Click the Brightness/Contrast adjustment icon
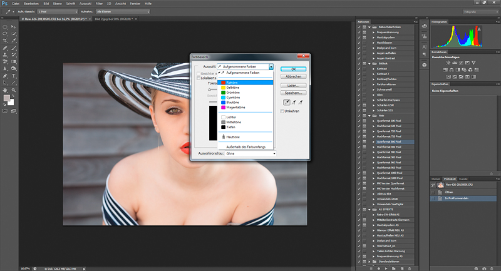Image resolution: width=501 pixels, height=271 pixels. coord(448,63)
